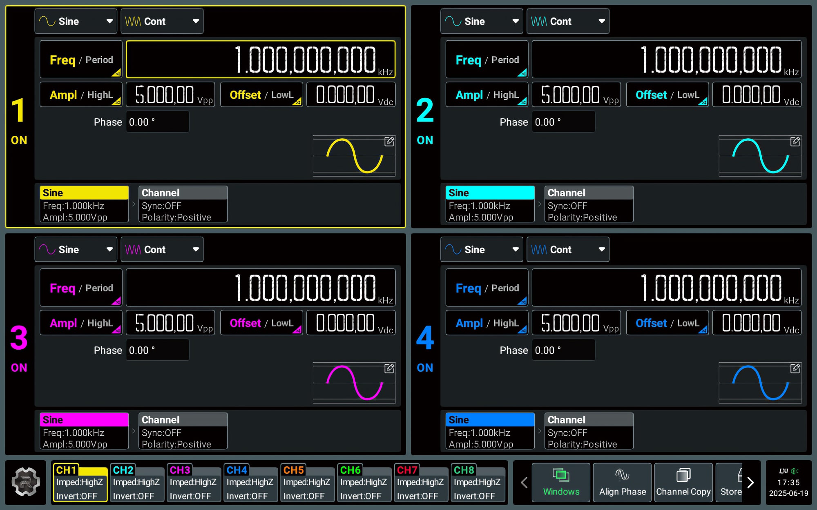The image size is (817, 510).
Task: Toggle channel 1 ON output
Action: click(x=19, y=140)
